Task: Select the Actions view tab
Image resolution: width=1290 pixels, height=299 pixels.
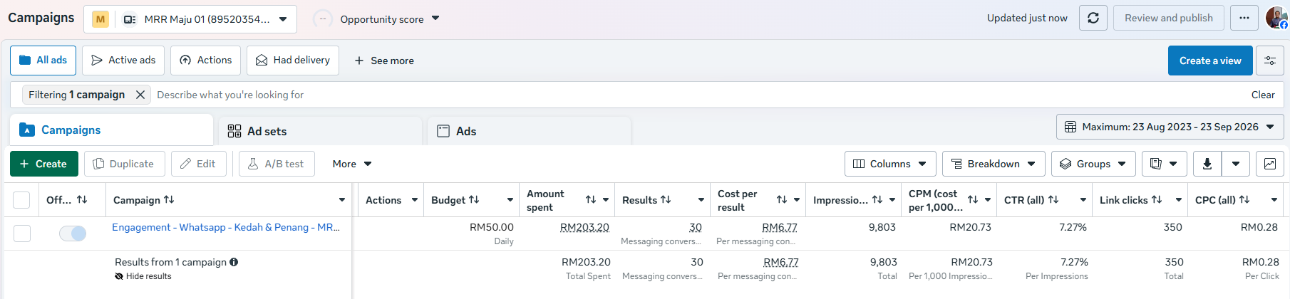Action: pos(206,61)
